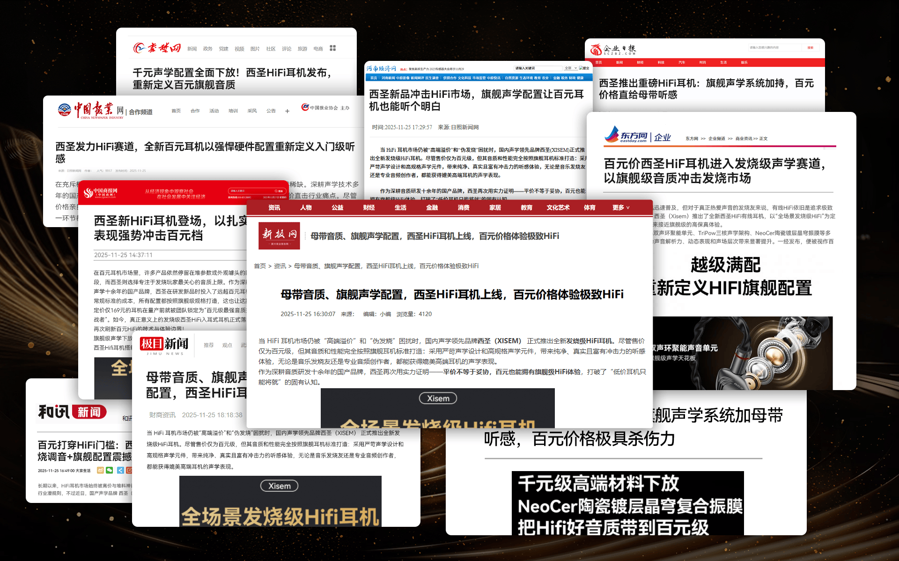This screenshot has height=561, width=899.
Task: Switch to the 观点 tab in 极目新闻
Action: coord(228,345)
